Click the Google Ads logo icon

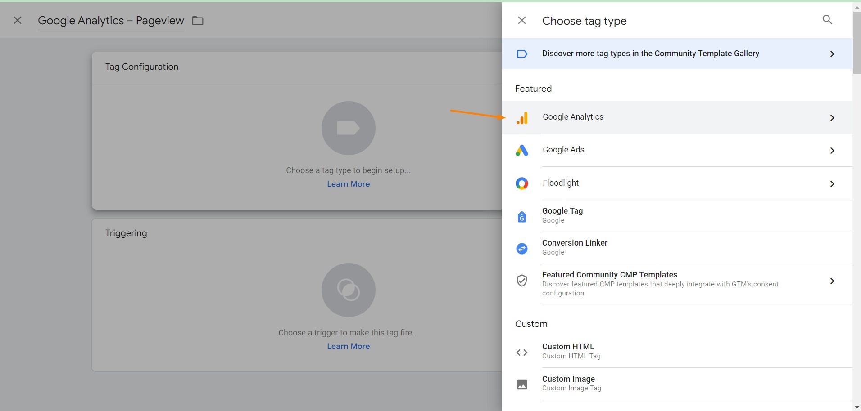[x=522, y=151]
